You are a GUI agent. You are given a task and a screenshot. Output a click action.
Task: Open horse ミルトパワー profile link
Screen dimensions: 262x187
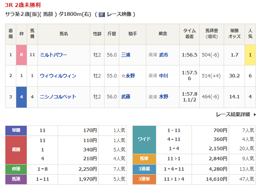click(53, 55)
